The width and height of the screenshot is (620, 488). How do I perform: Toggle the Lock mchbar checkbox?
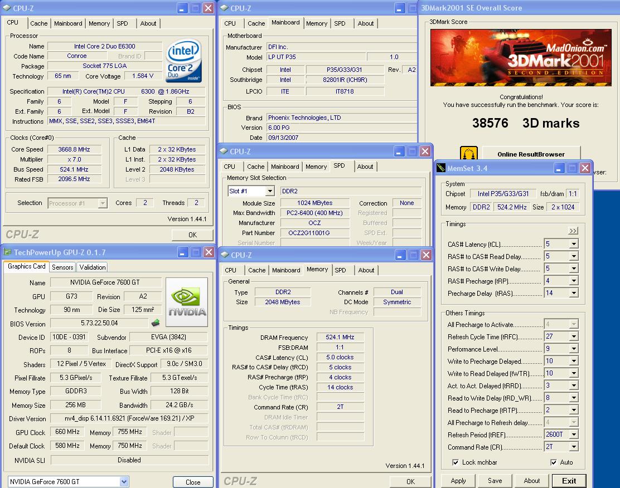click(456, 462)
